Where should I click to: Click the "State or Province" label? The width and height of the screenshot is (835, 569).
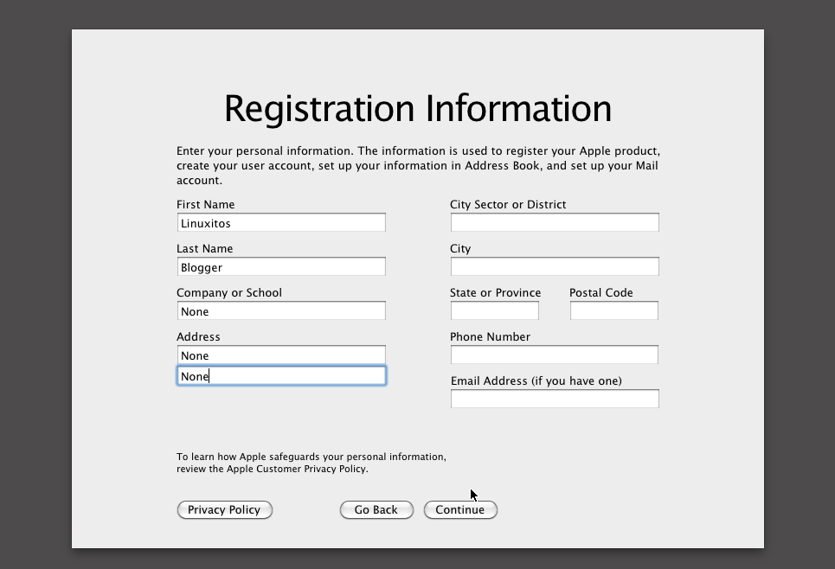(x=495, y=293)
